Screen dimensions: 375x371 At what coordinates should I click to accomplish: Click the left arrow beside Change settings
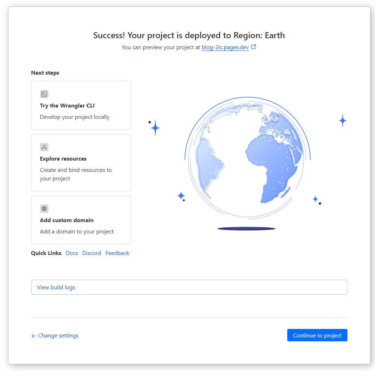click(34, 335)
